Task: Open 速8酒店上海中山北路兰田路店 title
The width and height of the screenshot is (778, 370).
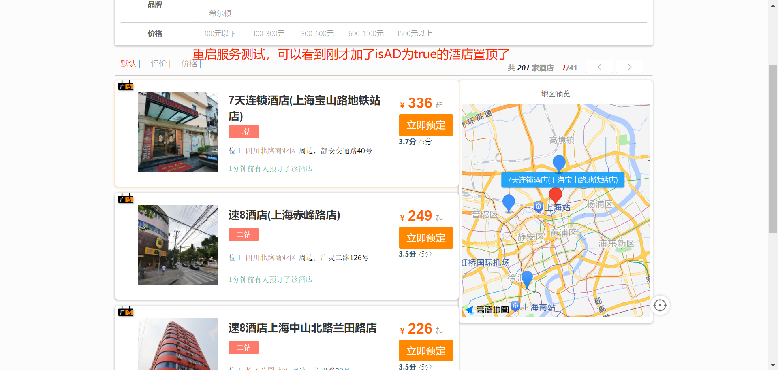Action: 302,328
